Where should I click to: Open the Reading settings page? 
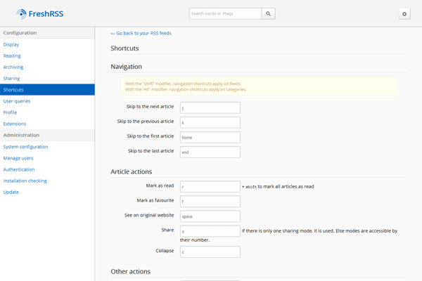click(12, 55)
